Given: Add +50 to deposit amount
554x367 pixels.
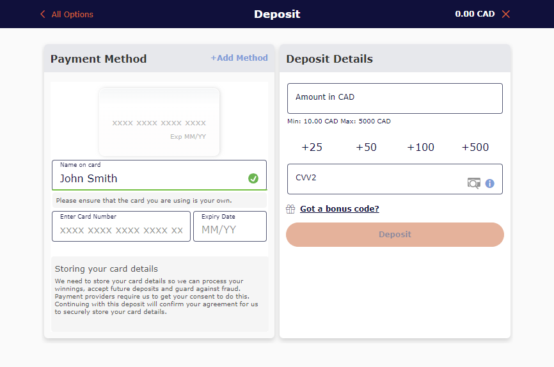Looking at the screenshot, I should 366,147.
